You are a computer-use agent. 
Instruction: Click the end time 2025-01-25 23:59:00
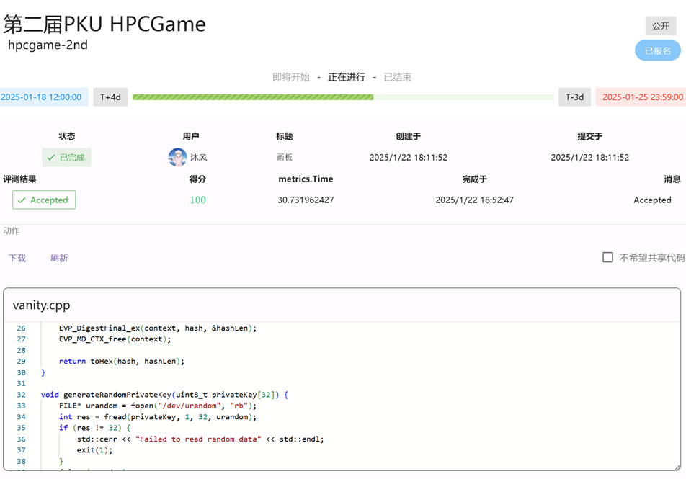pyautogui.click(x=642, y=97)
